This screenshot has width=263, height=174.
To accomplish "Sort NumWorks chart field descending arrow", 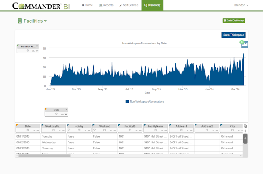I will tap(37, 51).
